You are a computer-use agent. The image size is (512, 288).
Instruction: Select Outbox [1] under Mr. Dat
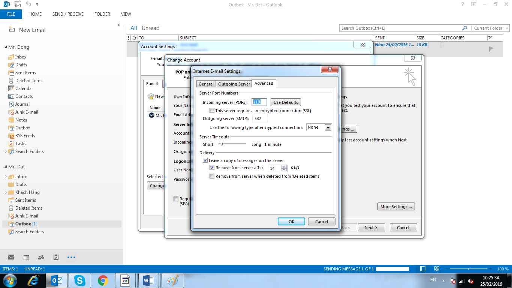point(26,224)
